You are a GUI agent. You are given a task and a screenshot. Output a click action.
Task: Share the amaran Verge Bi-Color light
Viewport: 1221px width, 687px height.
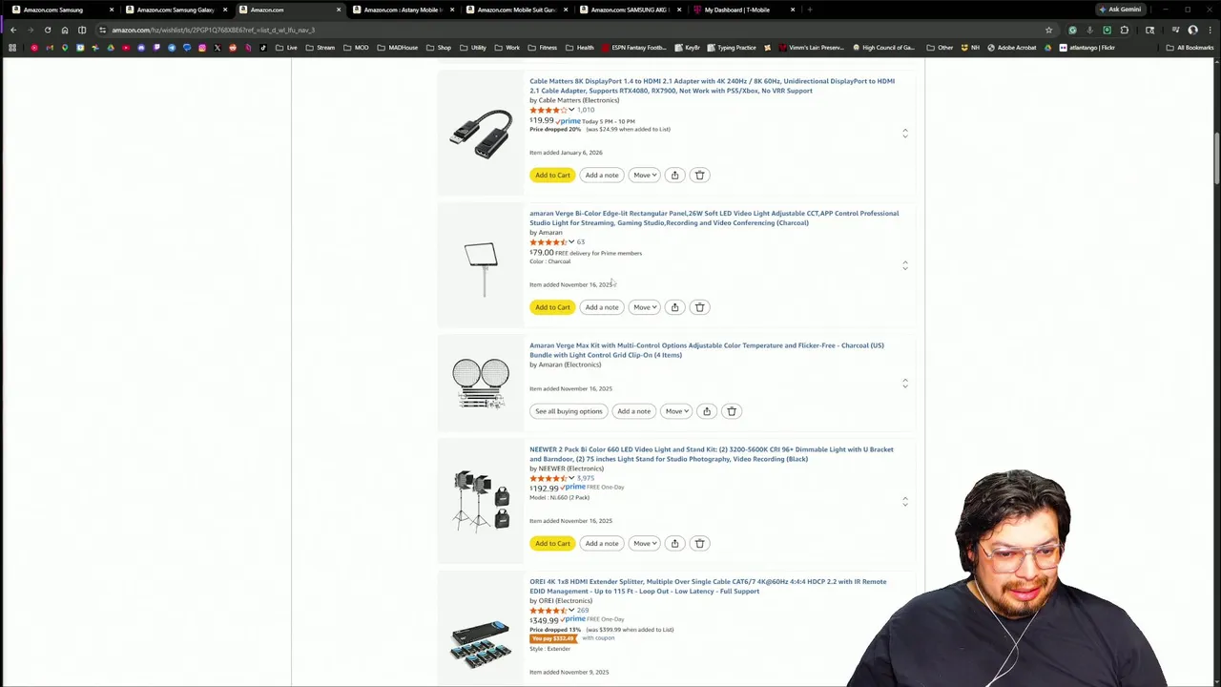click(674, 307)
